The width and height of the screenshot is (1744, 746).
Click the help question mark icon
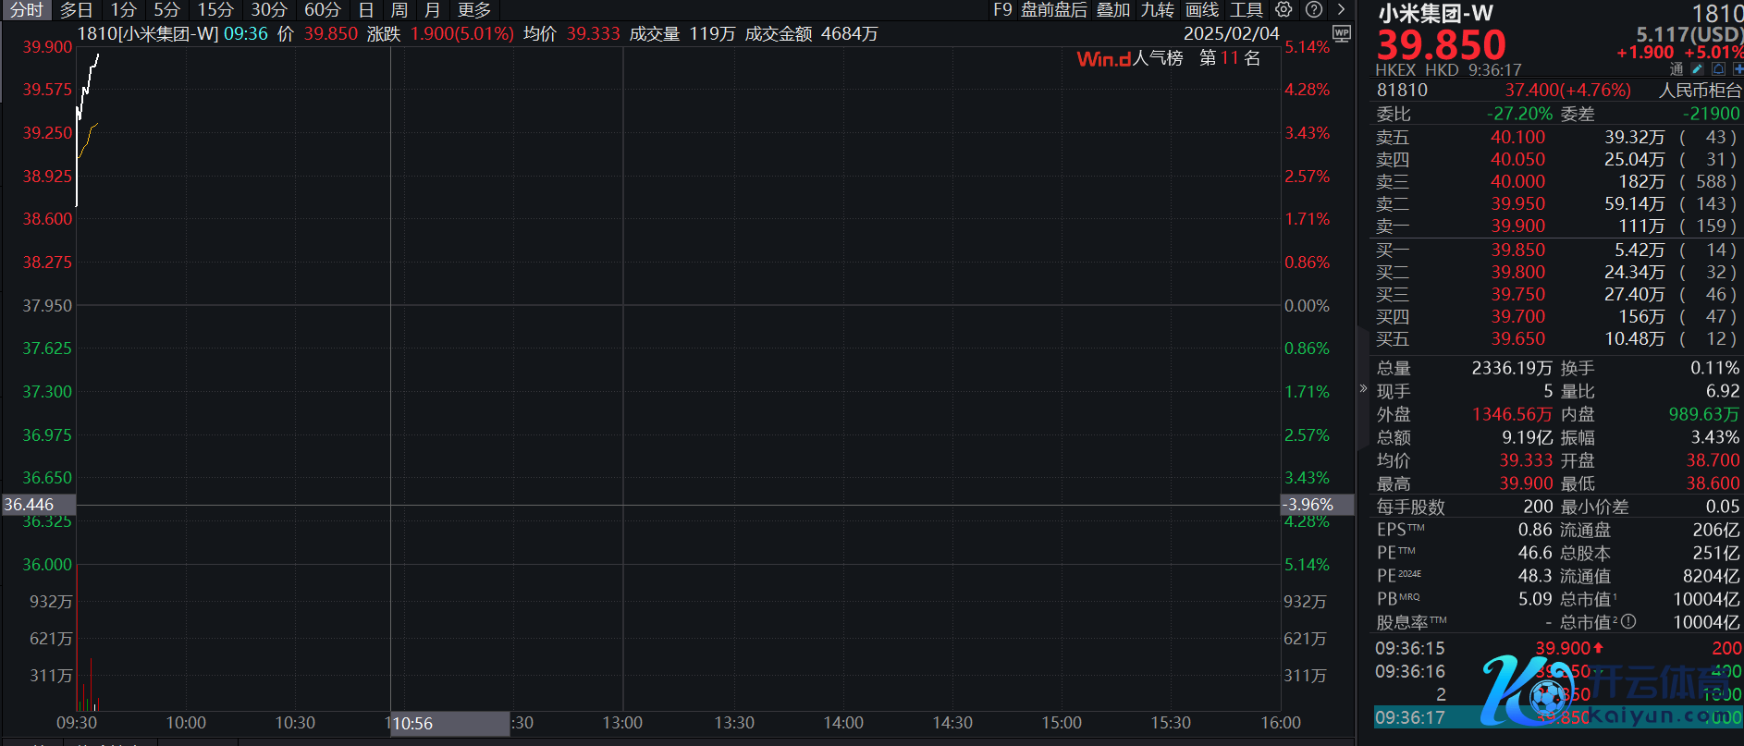pos(1313,9)
